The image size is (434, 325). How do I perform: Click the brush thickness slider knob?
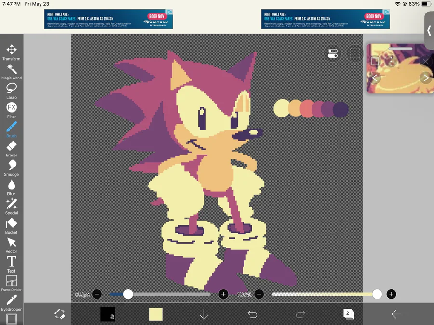pos(128,294)
